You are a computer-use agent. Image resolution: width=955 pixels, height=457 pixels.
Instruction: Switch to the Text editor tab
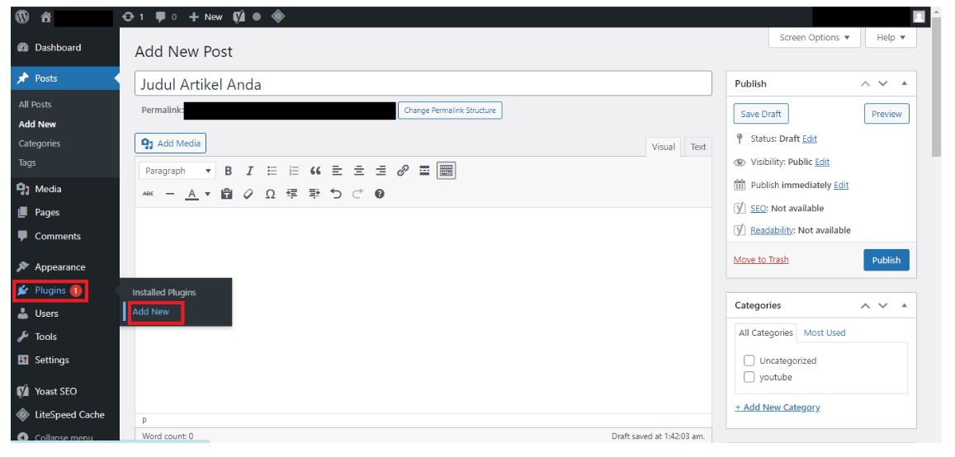698,147
